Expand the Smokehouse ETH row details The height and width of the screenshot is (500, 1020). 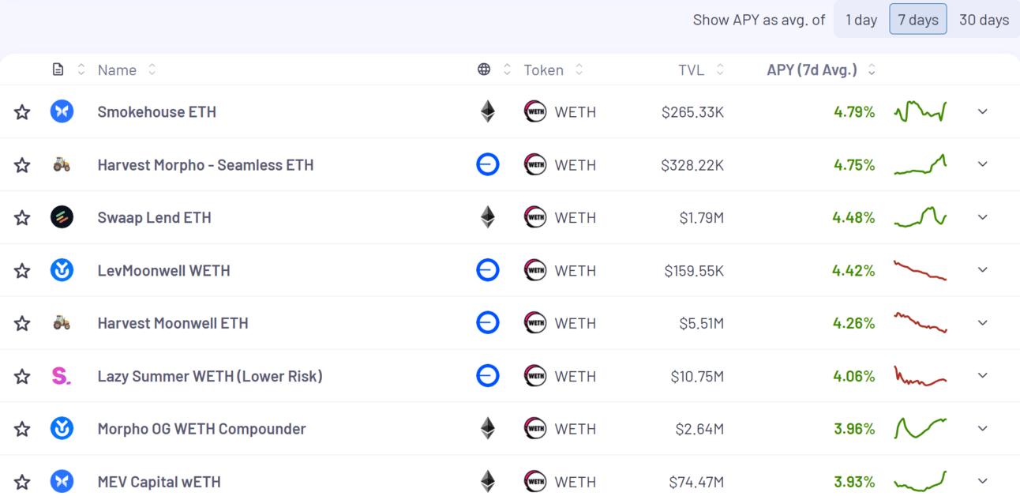(983, 111)
